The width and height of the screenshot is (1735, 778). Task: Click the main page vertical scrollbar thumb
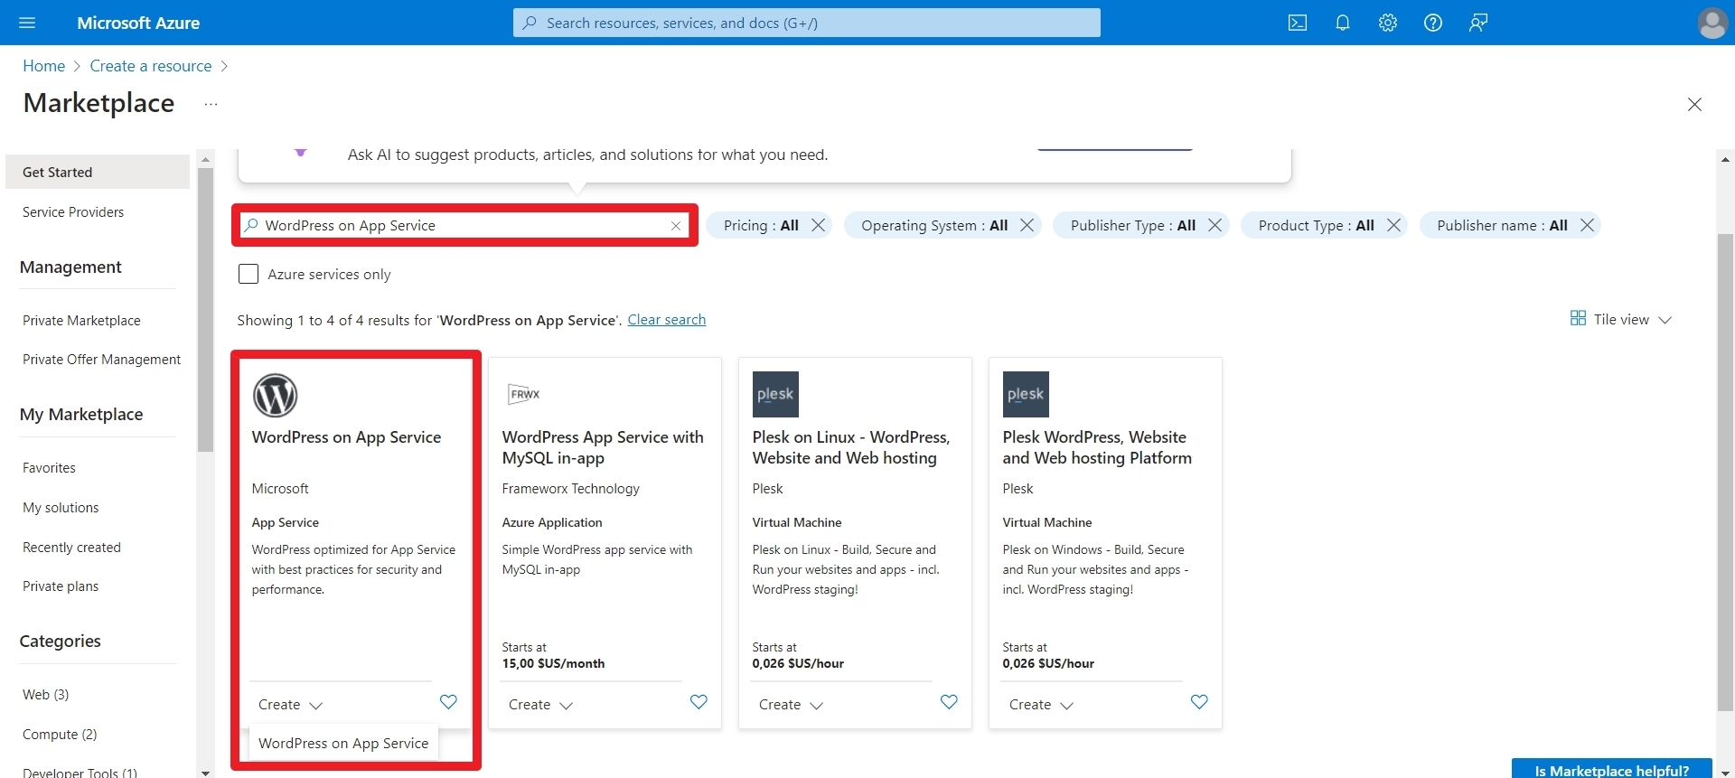tap(1725, 473)
